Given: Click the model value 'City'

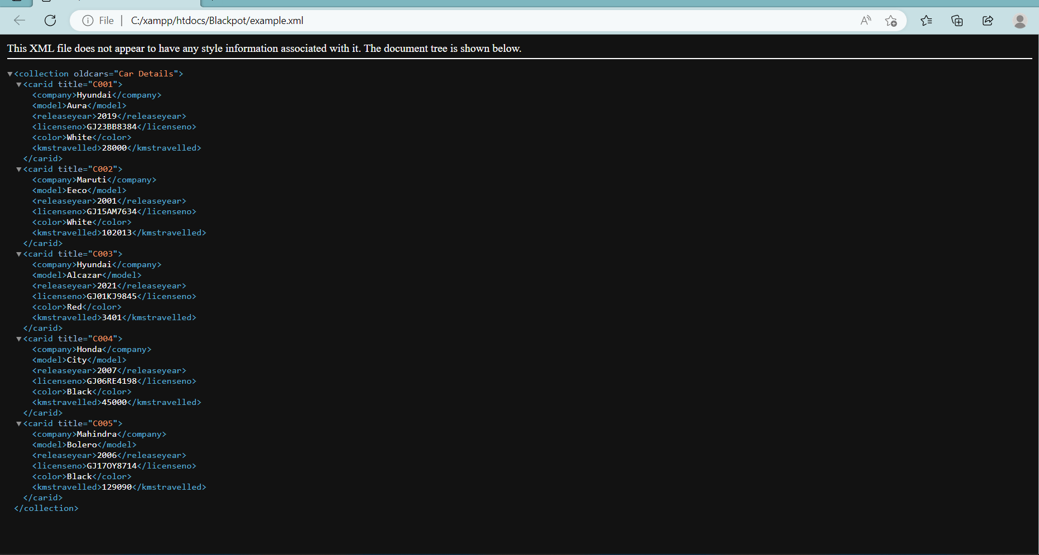Looking at the screenshot, I should coord(77,360).
